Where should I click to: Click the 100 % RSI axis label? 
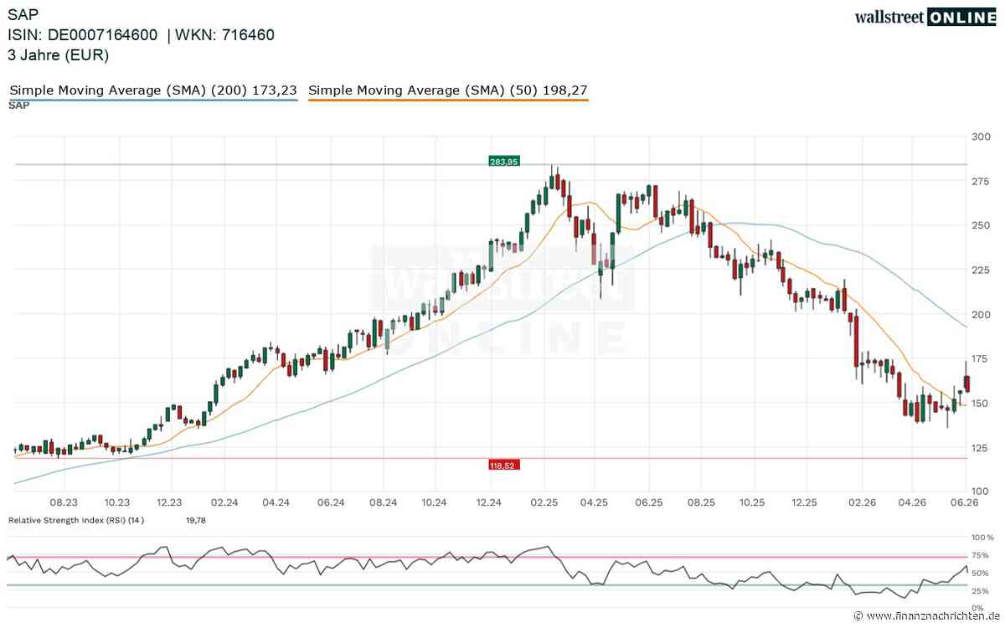[x=981, y=537]
